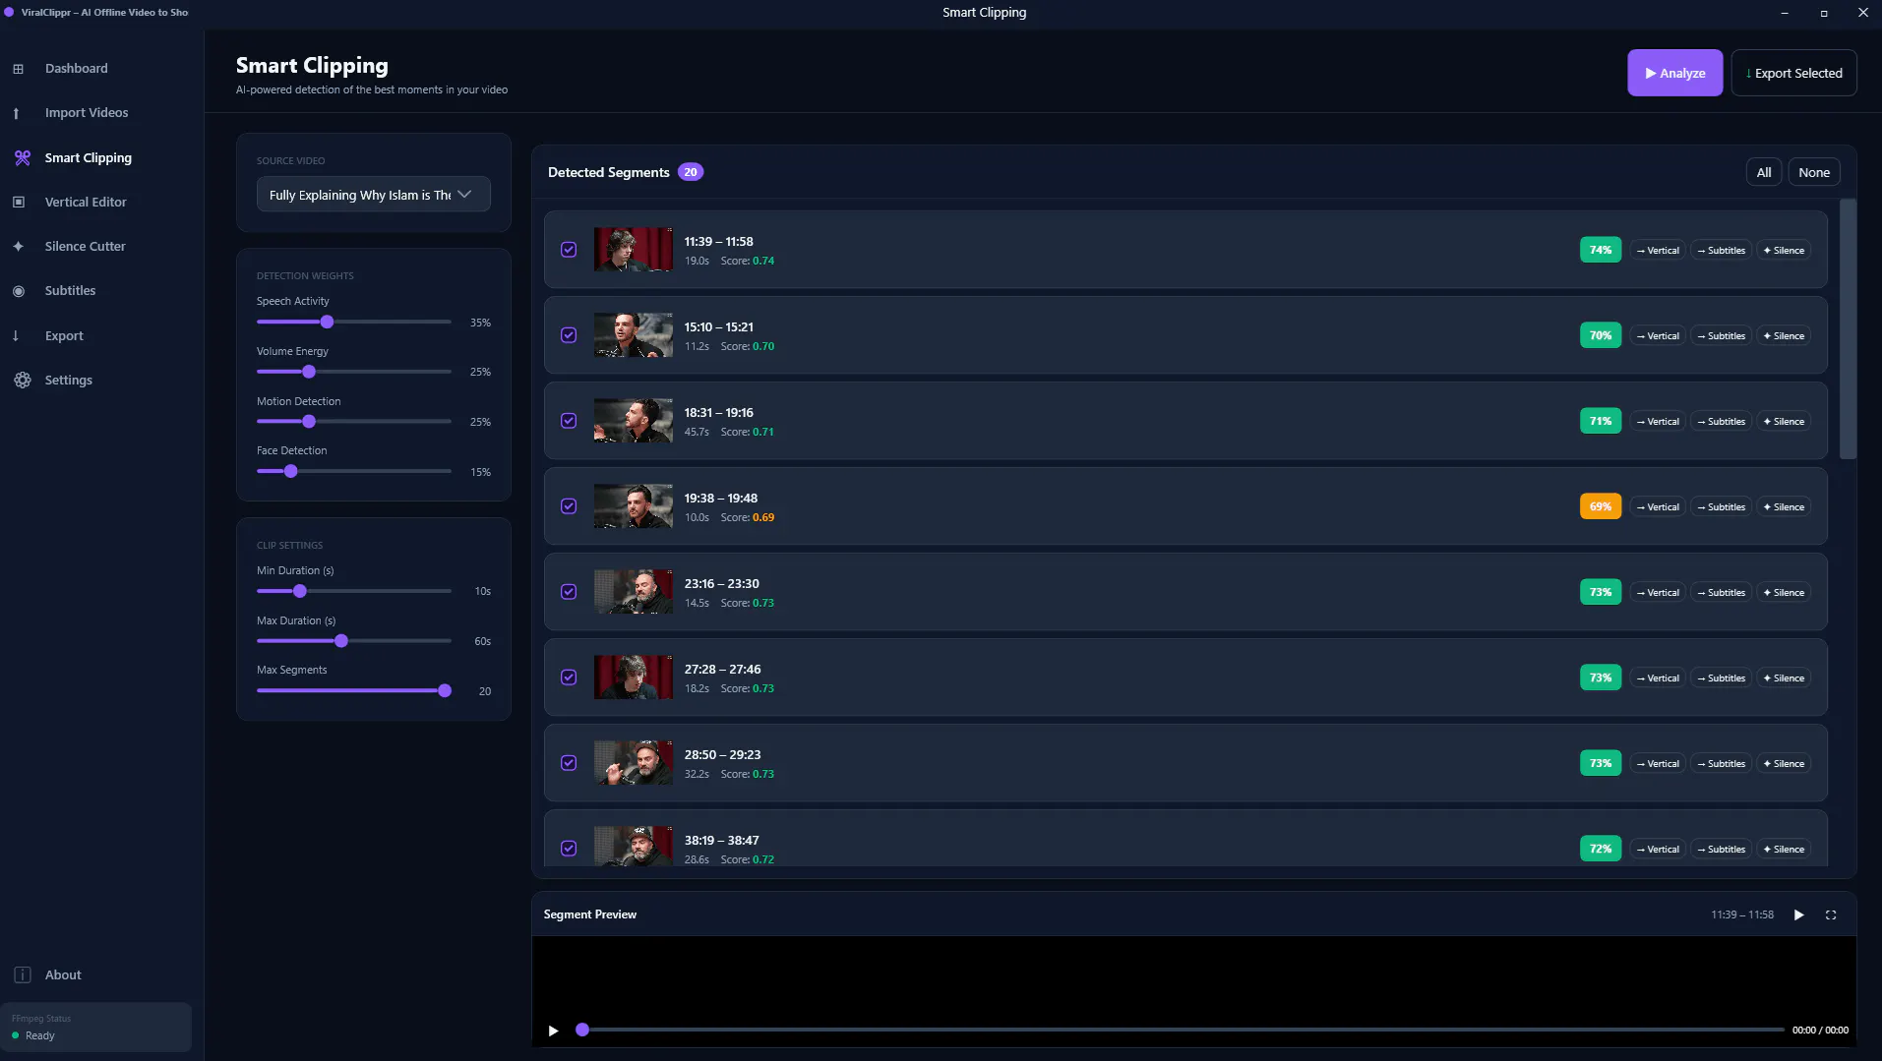
Task: Click the Silence Cutter sparkle icon
Action: (x=18, y=246)
